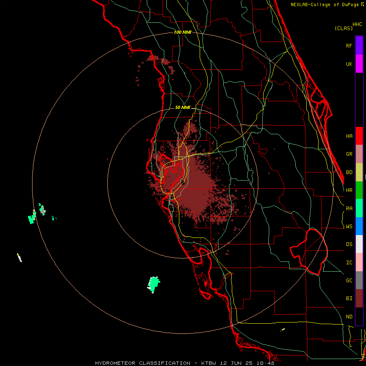Click the HHC product label
This screenshot has width=366, height=366.
[x=357, y=24]
